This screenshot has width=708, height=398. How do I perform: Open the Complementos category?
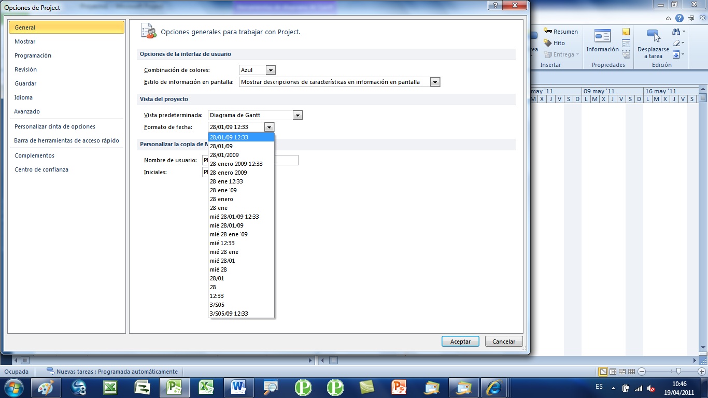click(x=67, y=155)
